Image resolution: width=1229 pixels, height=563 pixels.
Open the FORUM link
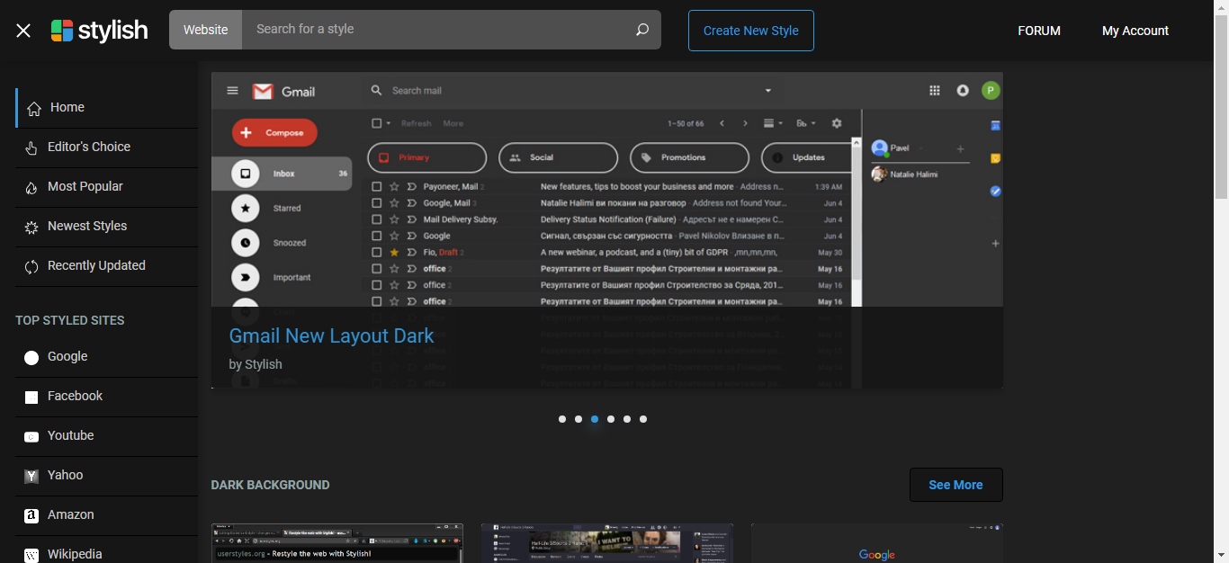click(x=1039, y=31)
